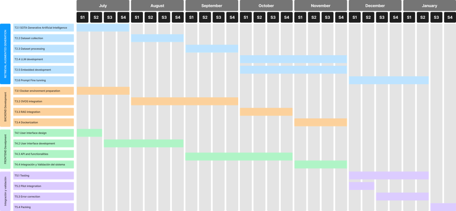The width and height of the screenshot is (456, 211).
Task: Click the BACKEND Development group label
Action: (x=5, y=107)
